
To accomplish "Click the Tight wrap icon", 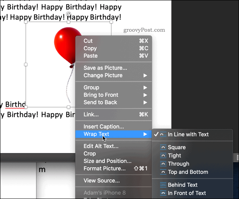I will (163, 156).
